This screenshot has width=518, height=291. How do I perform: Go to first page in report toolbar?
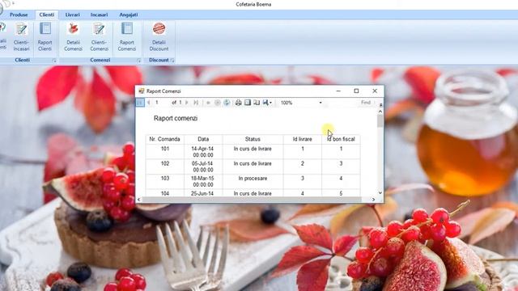tap(140, 103)
